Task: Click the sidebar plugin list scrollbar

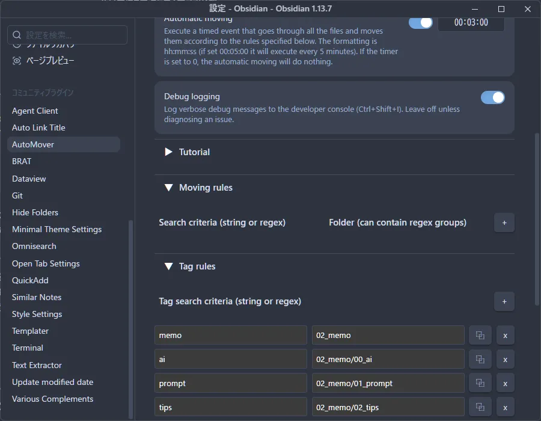Action: (x=131, y=319)
